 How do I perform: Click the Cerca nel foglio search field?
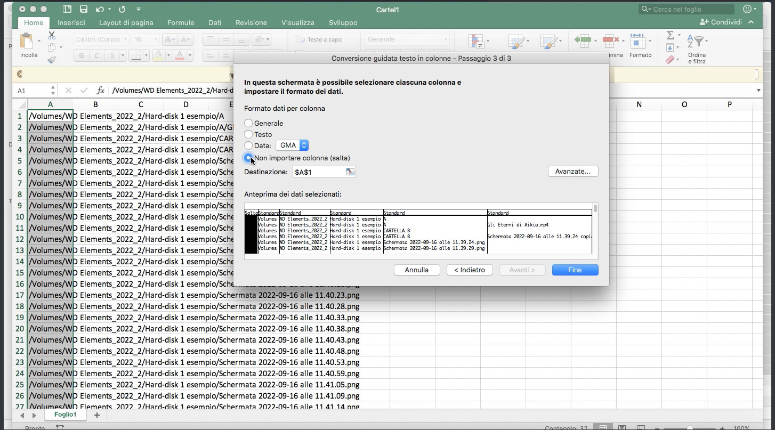pyautogui.click(x=687, y=9)
